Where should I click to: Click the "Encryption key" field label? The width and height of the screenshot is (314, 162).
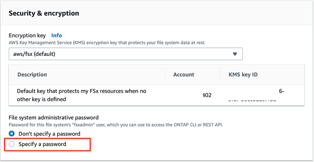pyautogui.click(x=27, y=35)
